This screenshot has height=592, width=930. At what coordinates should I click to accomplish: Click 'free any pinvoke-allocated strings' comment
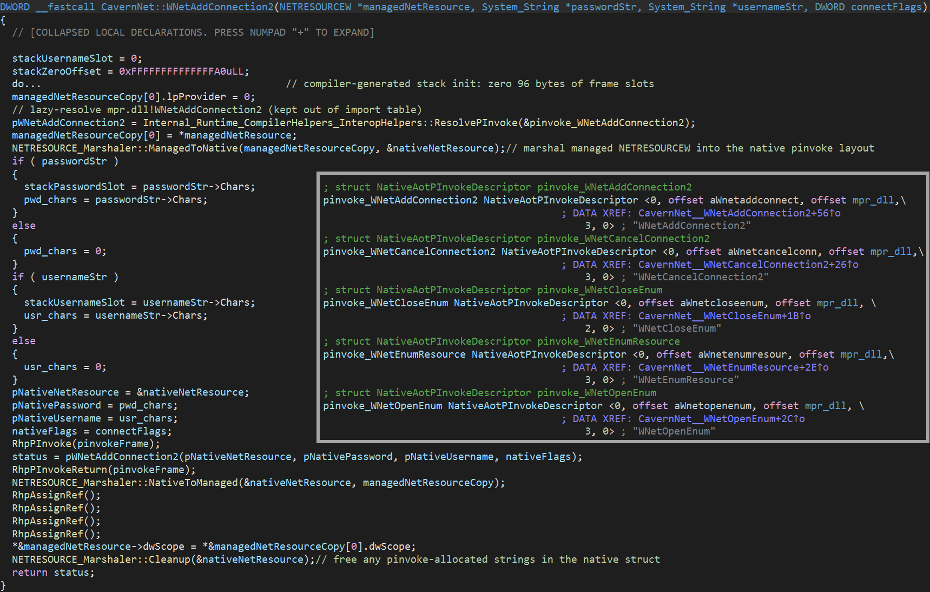(487, 560)
